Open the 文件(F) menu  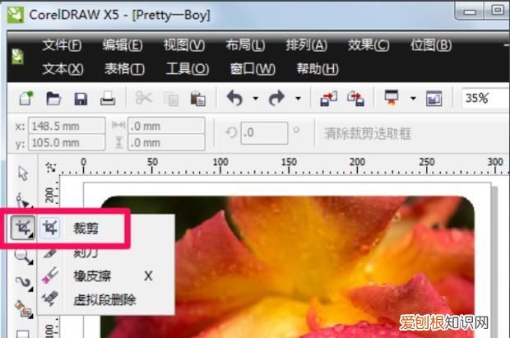point(62,45)
